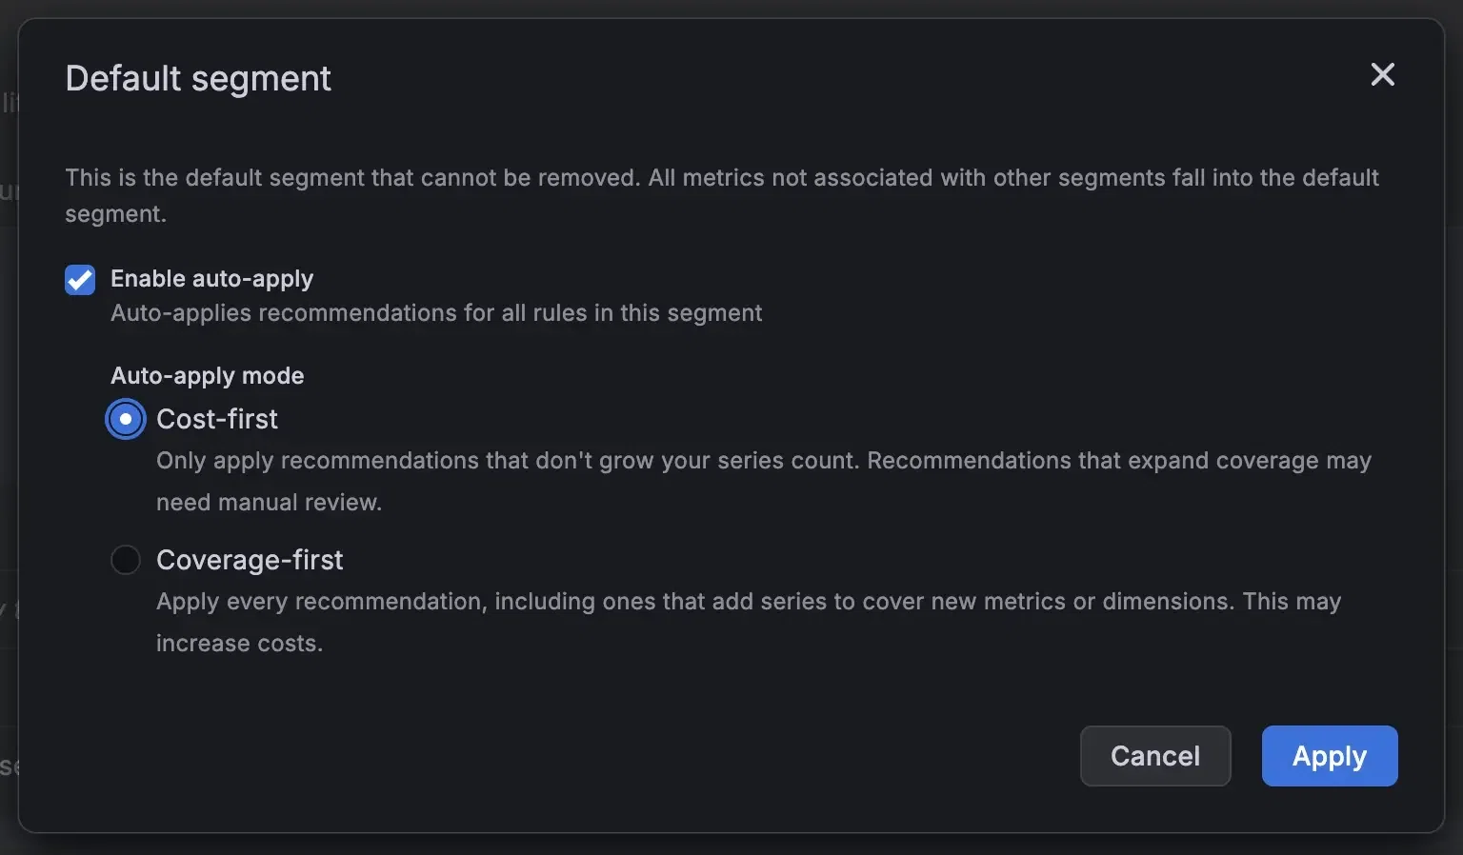Viewport: 1463px width, 855px height.
Task: Click the 'Coverage-first' option label
Action: pyautogui.click(x=250, y=560)
